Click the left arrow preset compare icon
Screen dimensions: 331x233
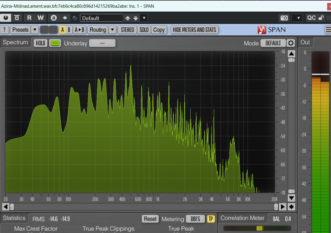coord(65,18)
